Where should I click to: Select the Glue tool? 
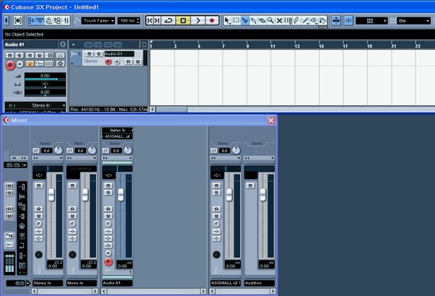click(x=253, y=20)
